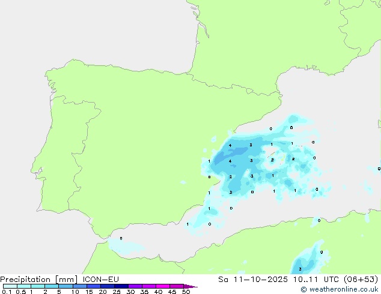Viewport: 381px width, 294px height.
Task: Click the lightest 0.1–0.5 mm legend swatch
Action: coord(10,286)
